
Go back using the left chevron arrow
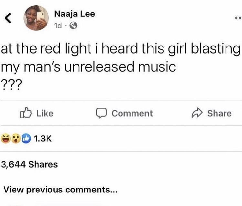point(8,18)
